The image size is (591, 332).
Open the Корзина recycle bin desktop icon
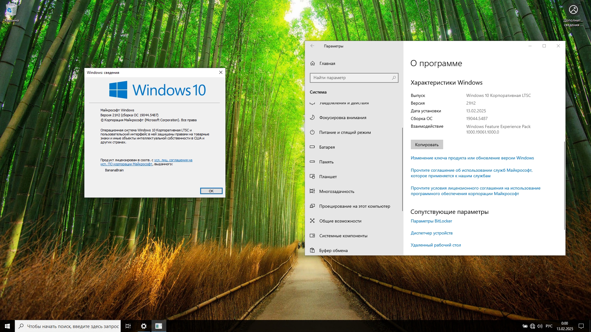tap(11, 12)
